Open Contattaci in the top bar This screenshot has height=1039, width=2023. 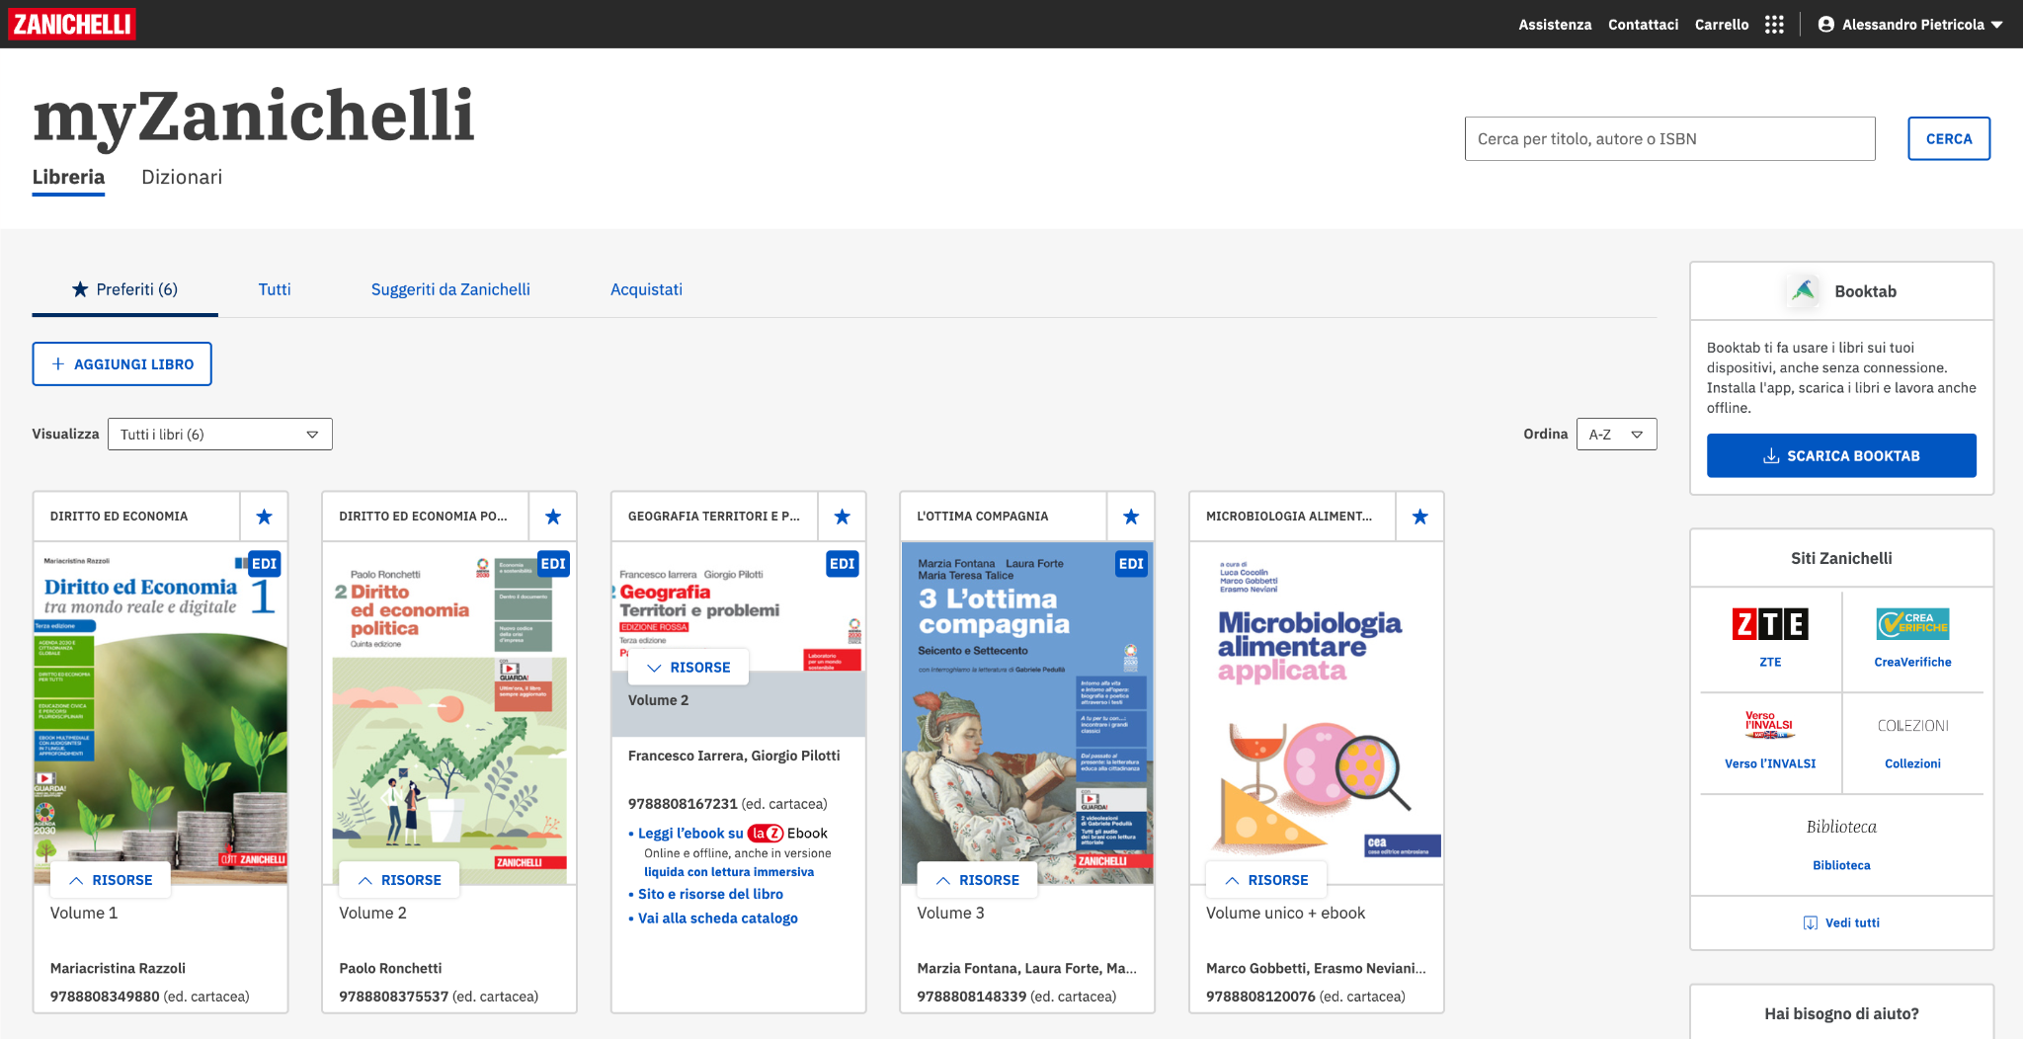point(1643,25)
